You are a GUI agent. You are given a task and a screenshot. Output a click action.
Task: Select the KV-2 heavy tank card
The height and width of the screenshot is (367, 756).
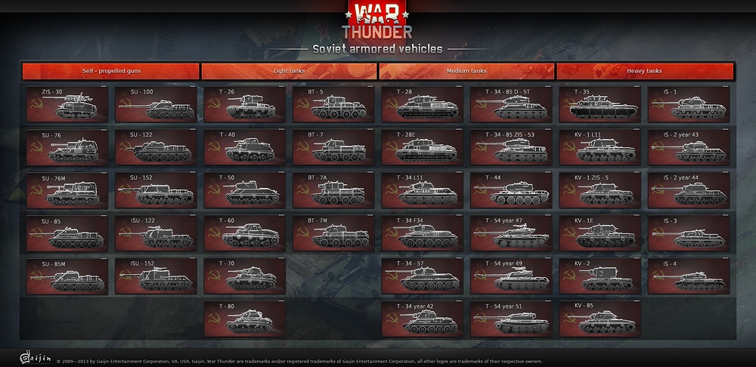(600, 276)
